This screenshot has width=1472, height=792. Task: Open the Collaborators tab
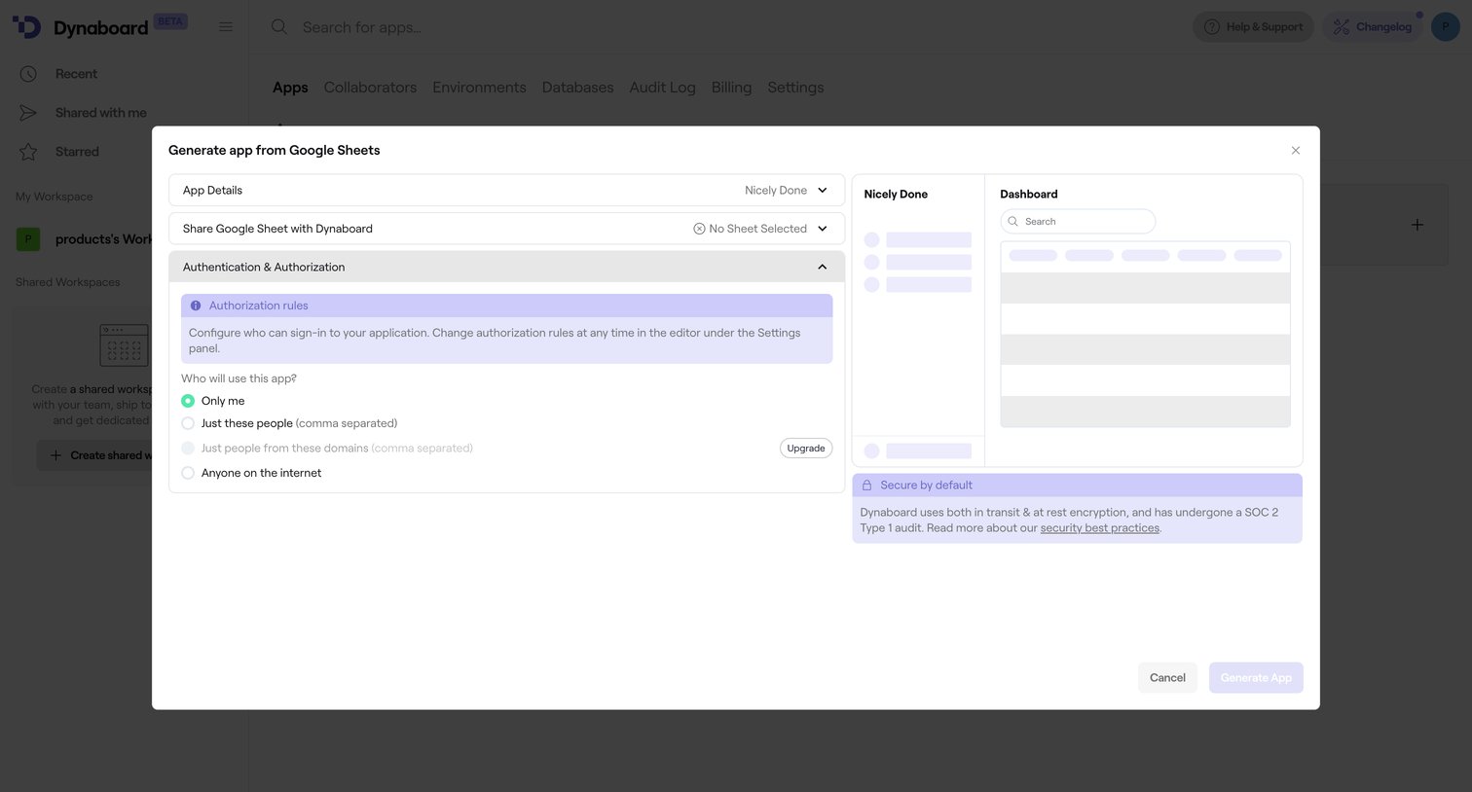coord(370,88)
